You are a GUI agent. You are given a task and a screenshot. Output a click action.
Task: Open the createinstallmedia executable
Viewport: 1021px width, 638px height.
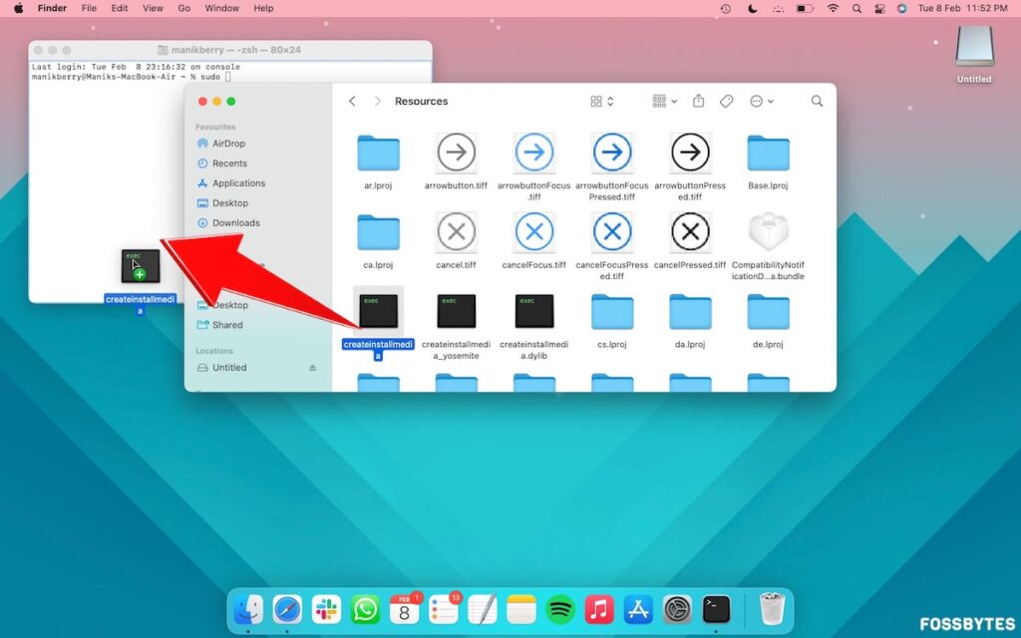coord(378,310)
